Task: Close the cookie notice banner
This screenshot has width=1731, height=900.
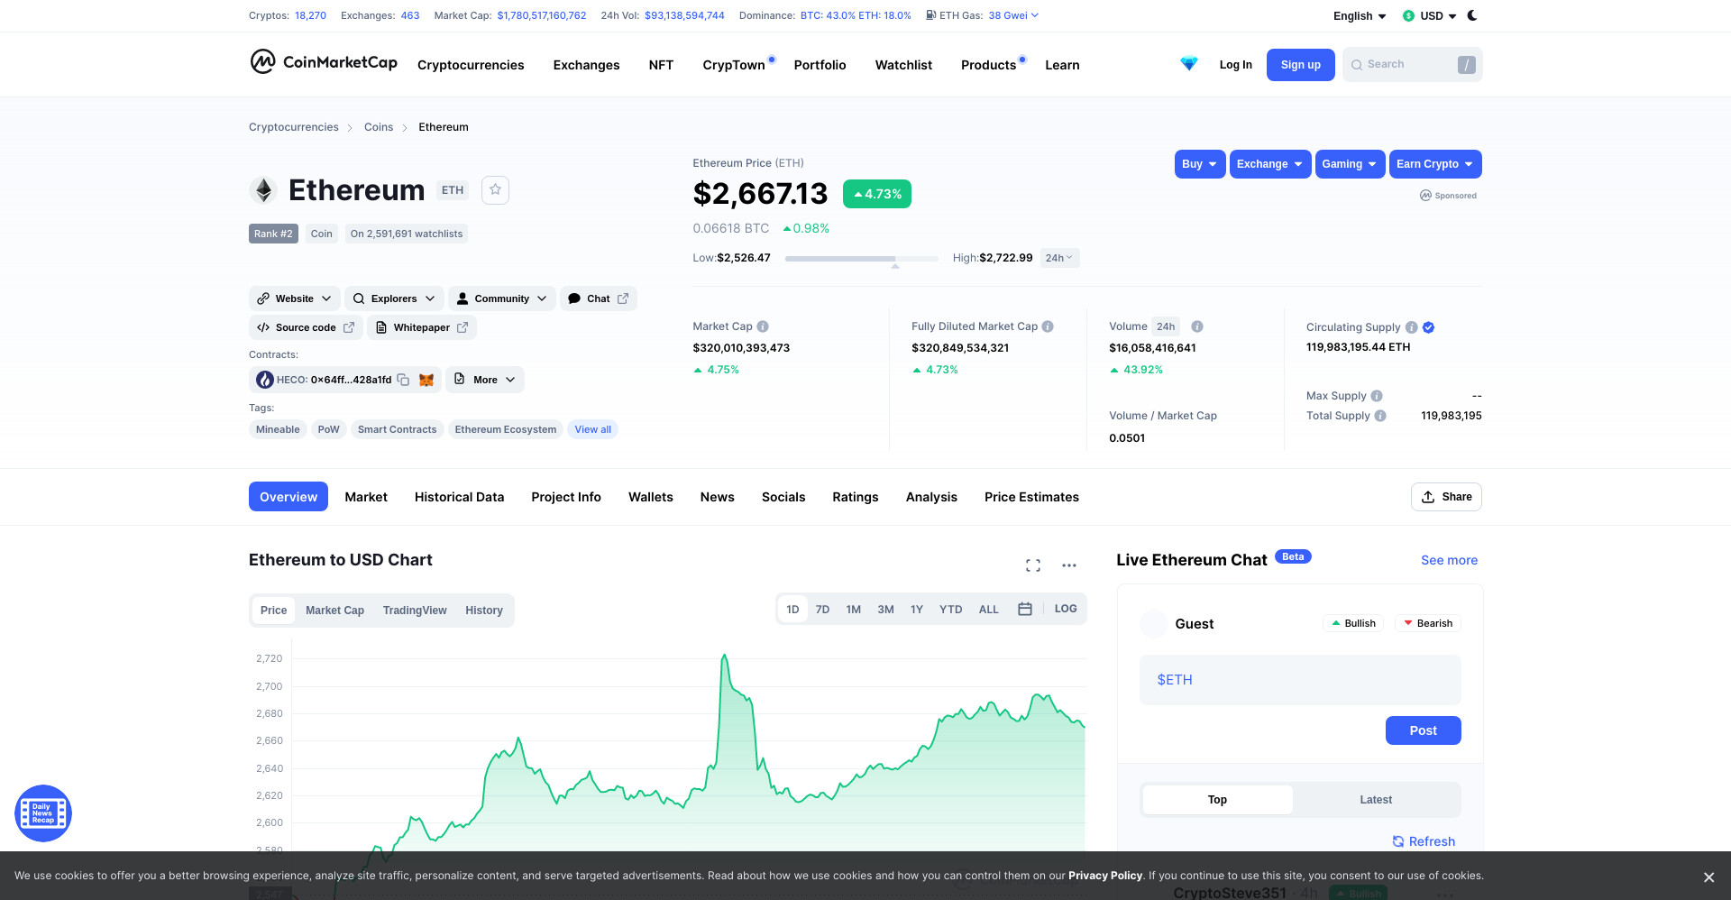Action: point(1708,877)
